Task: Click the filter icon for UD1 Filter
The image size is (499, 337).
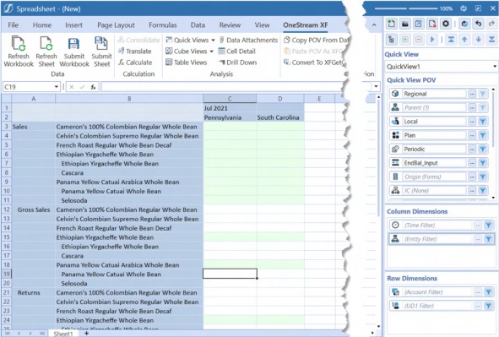Action: click(x=488, y=306)
